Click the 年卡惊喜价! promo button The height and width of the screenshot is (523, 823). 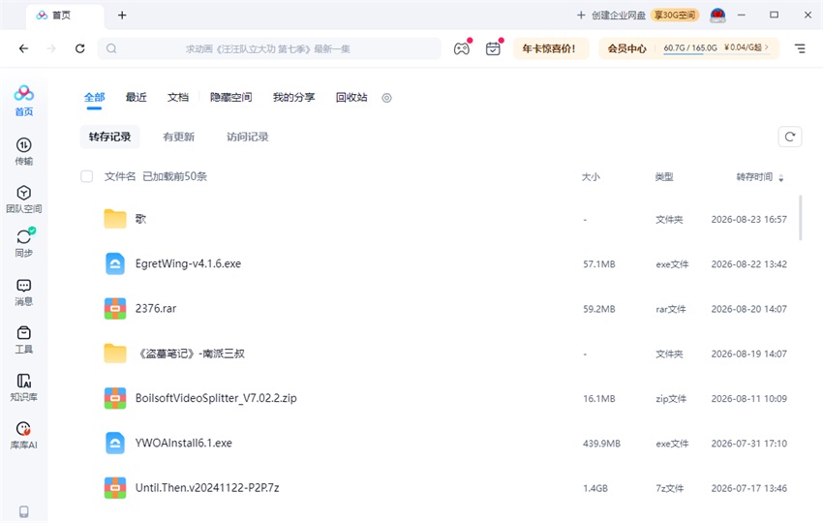point(549,48)
